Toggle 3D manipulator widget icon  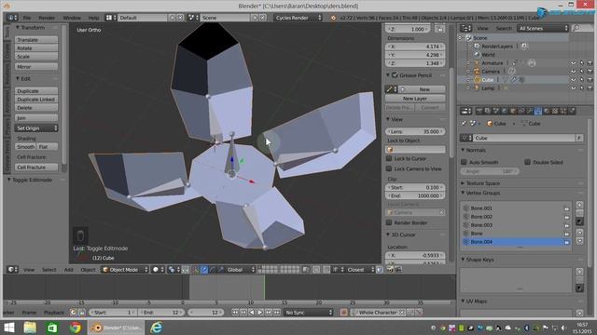(196, 270)
